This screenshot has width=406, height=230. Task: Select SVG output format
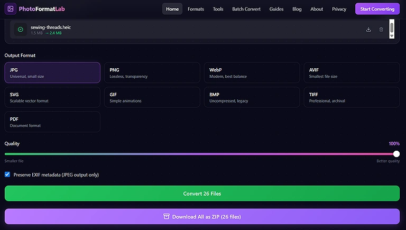52,97
